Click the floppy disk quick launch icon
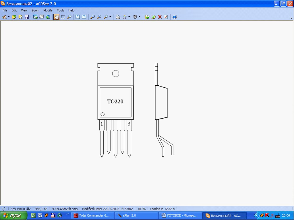Screen dimensions: 294x220 [x=53, y=215]
